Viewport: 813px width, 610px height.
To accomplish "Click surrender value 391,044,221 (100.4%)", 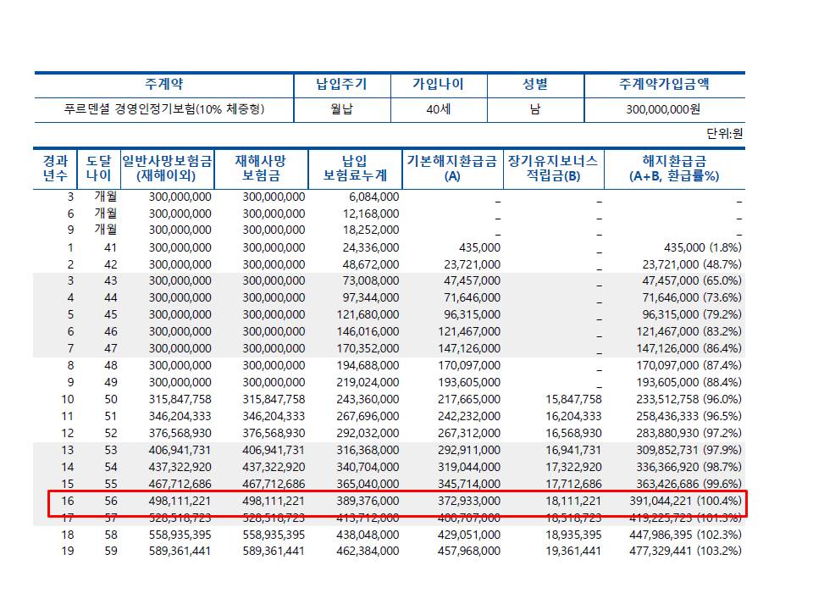I will [685, 501].
